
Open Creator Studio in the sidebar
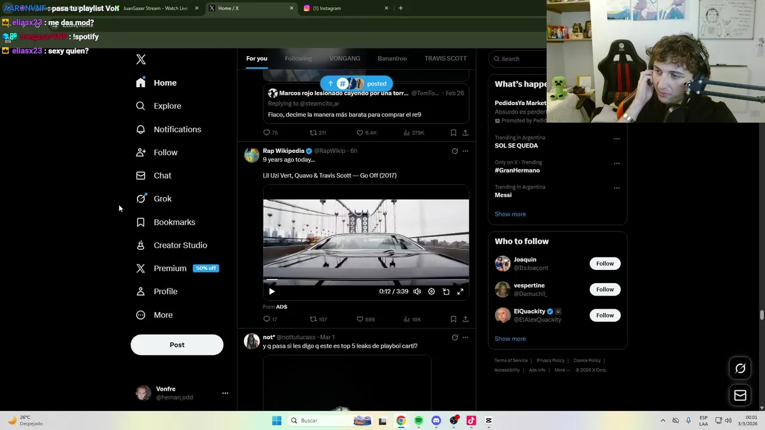(x=172, y=245)
